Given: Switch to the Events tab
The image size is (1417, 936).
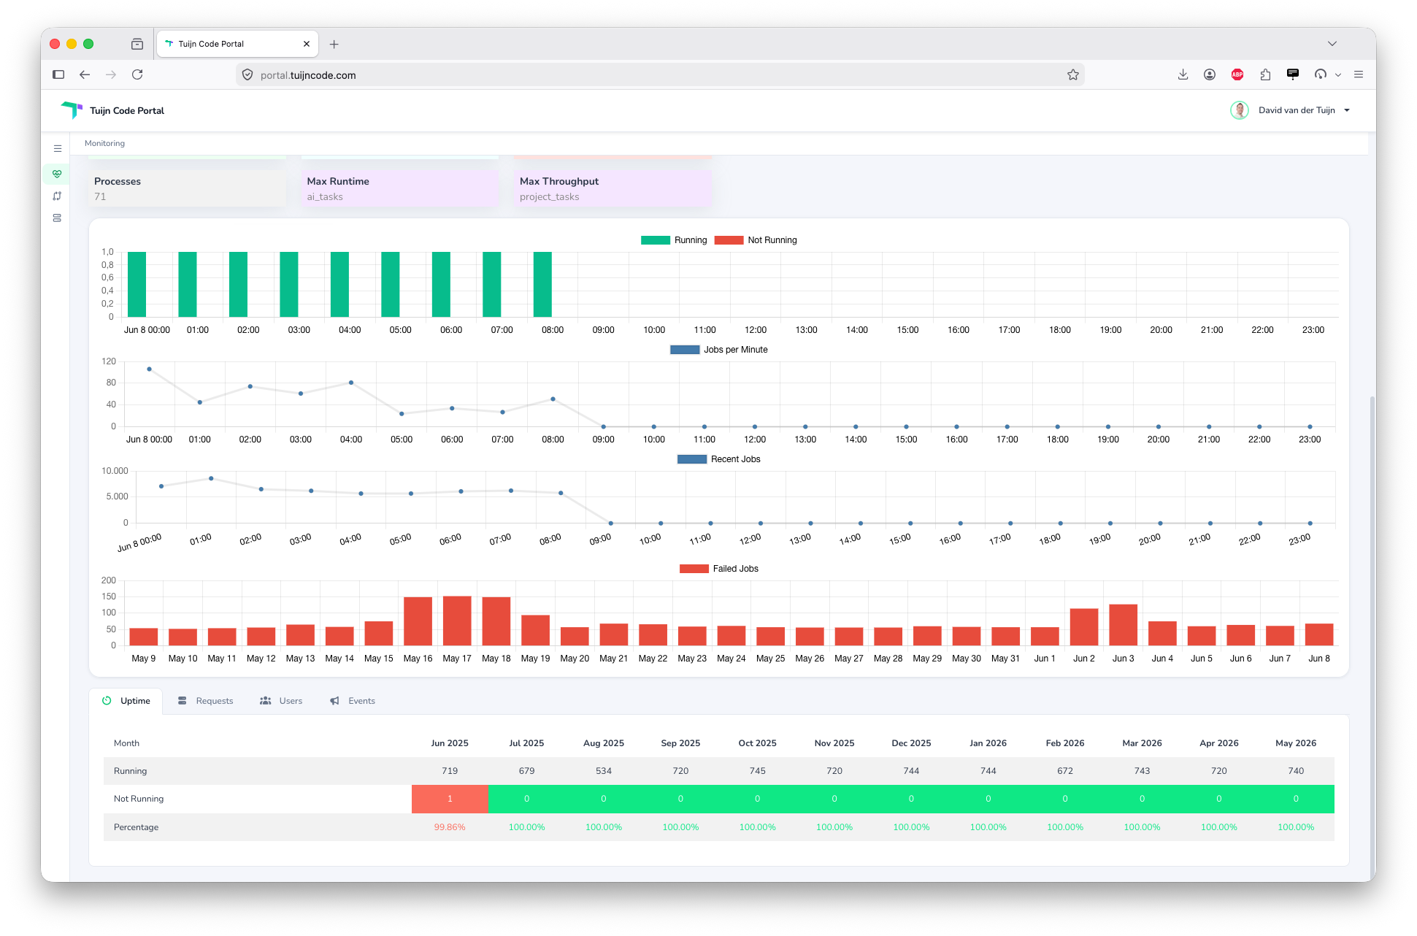Looking at the screenshot, I should (353, 701).
